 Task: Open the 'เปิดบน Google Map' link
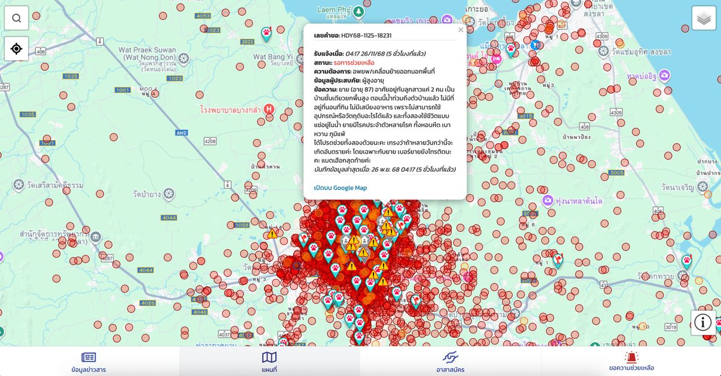point(340,188)
